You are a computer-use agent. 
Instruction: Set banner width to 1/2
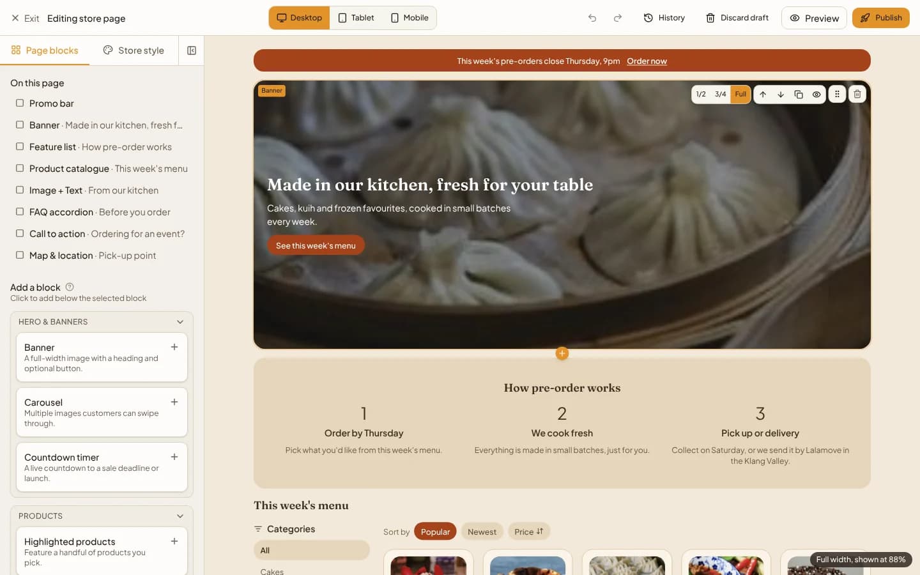coord(701,95)
